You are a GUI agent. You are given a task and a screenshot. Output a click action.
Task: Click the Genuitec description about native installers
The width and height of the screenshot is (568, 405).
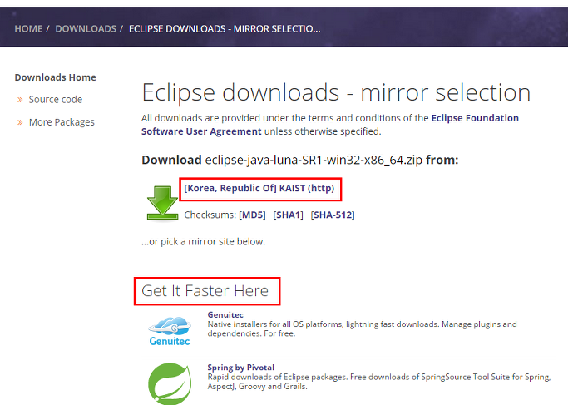click(363, 328)
